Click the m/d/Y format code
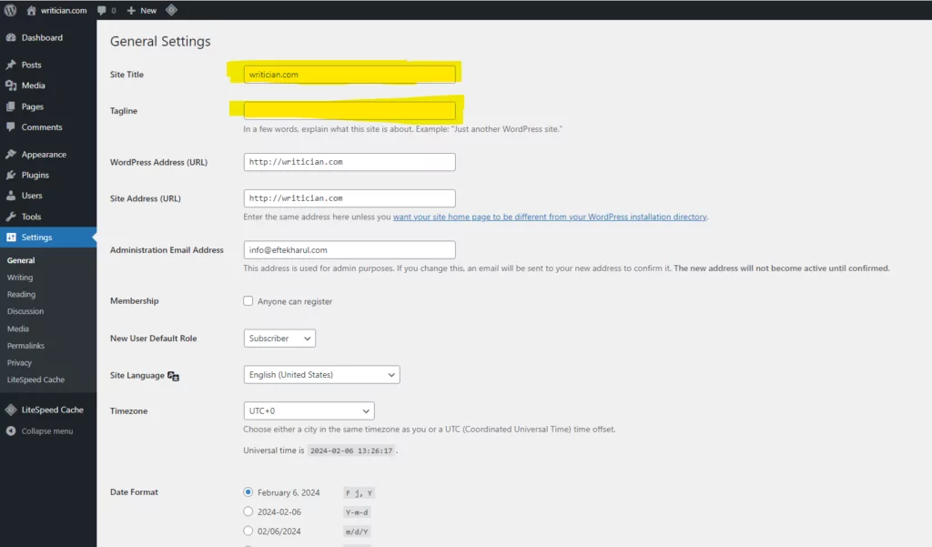Viewport: 932px width, 547px height. (357, 532)
